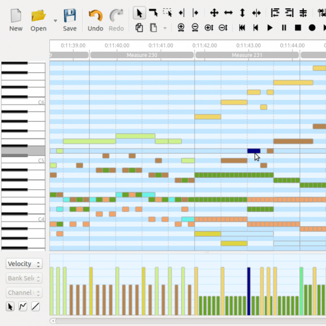
Task: Select the dark blue selected note
Action: (x=254, y=151)
